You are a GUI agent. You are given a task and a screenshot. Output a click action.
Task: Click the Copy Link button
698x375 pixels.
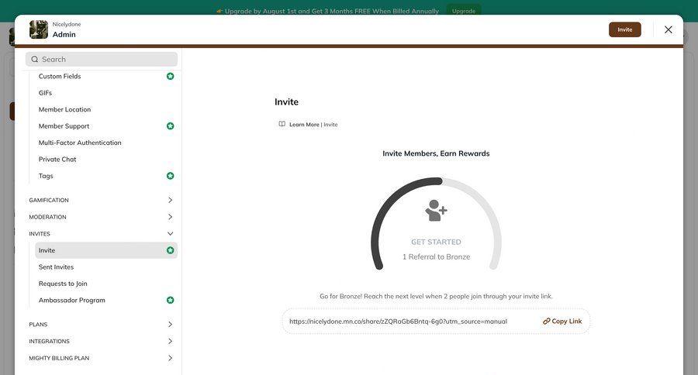pyautogui.click(x=562, y=322)
